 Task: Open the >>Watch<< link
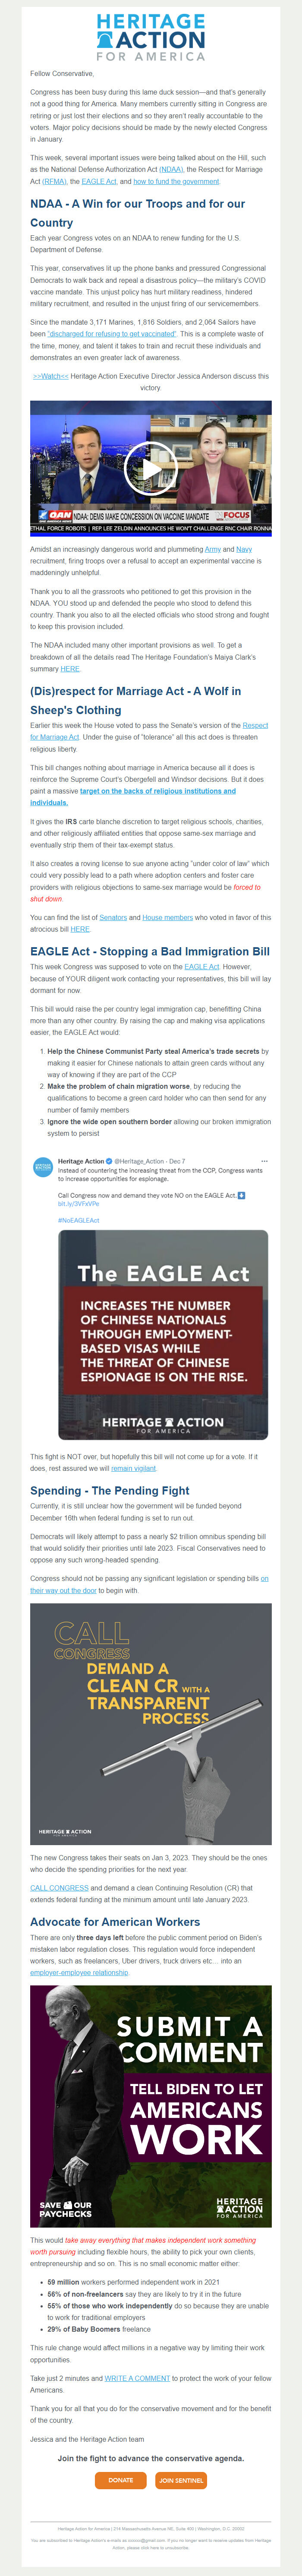click(50, 376)
